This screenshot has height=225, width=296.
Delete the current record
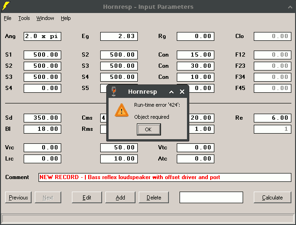[154, 198]
